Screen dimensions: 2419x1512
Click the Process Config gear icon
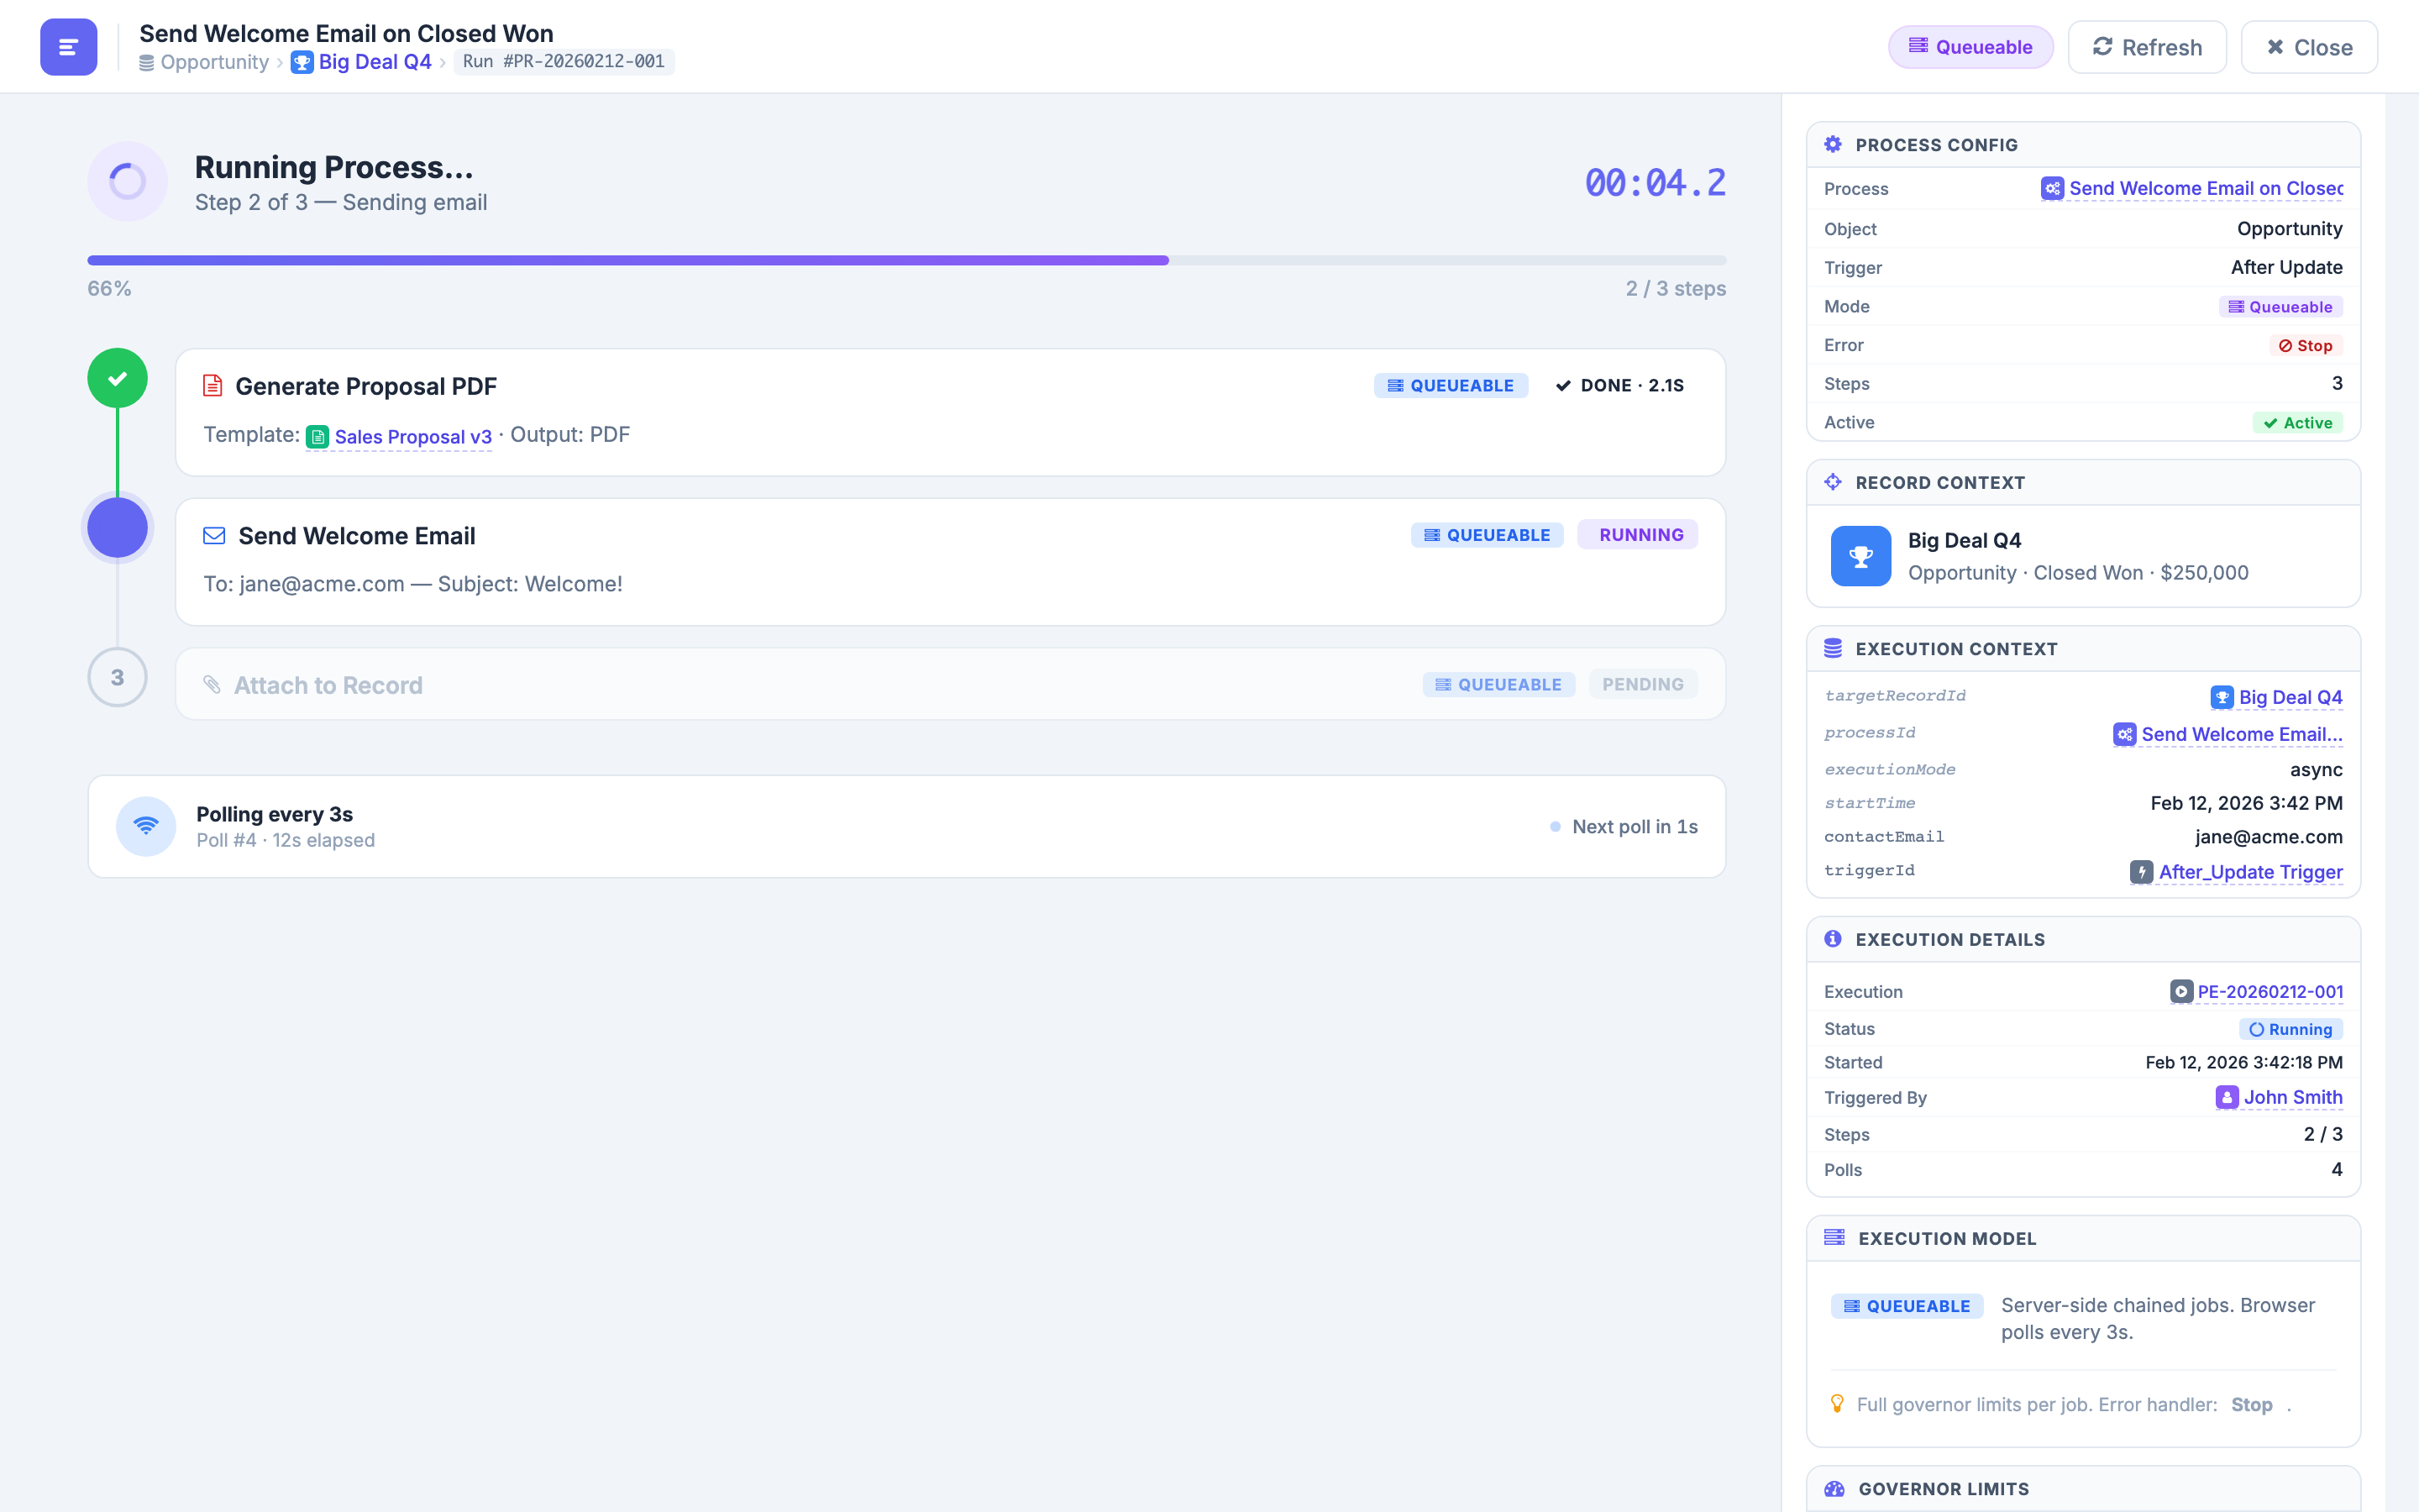1834,143
